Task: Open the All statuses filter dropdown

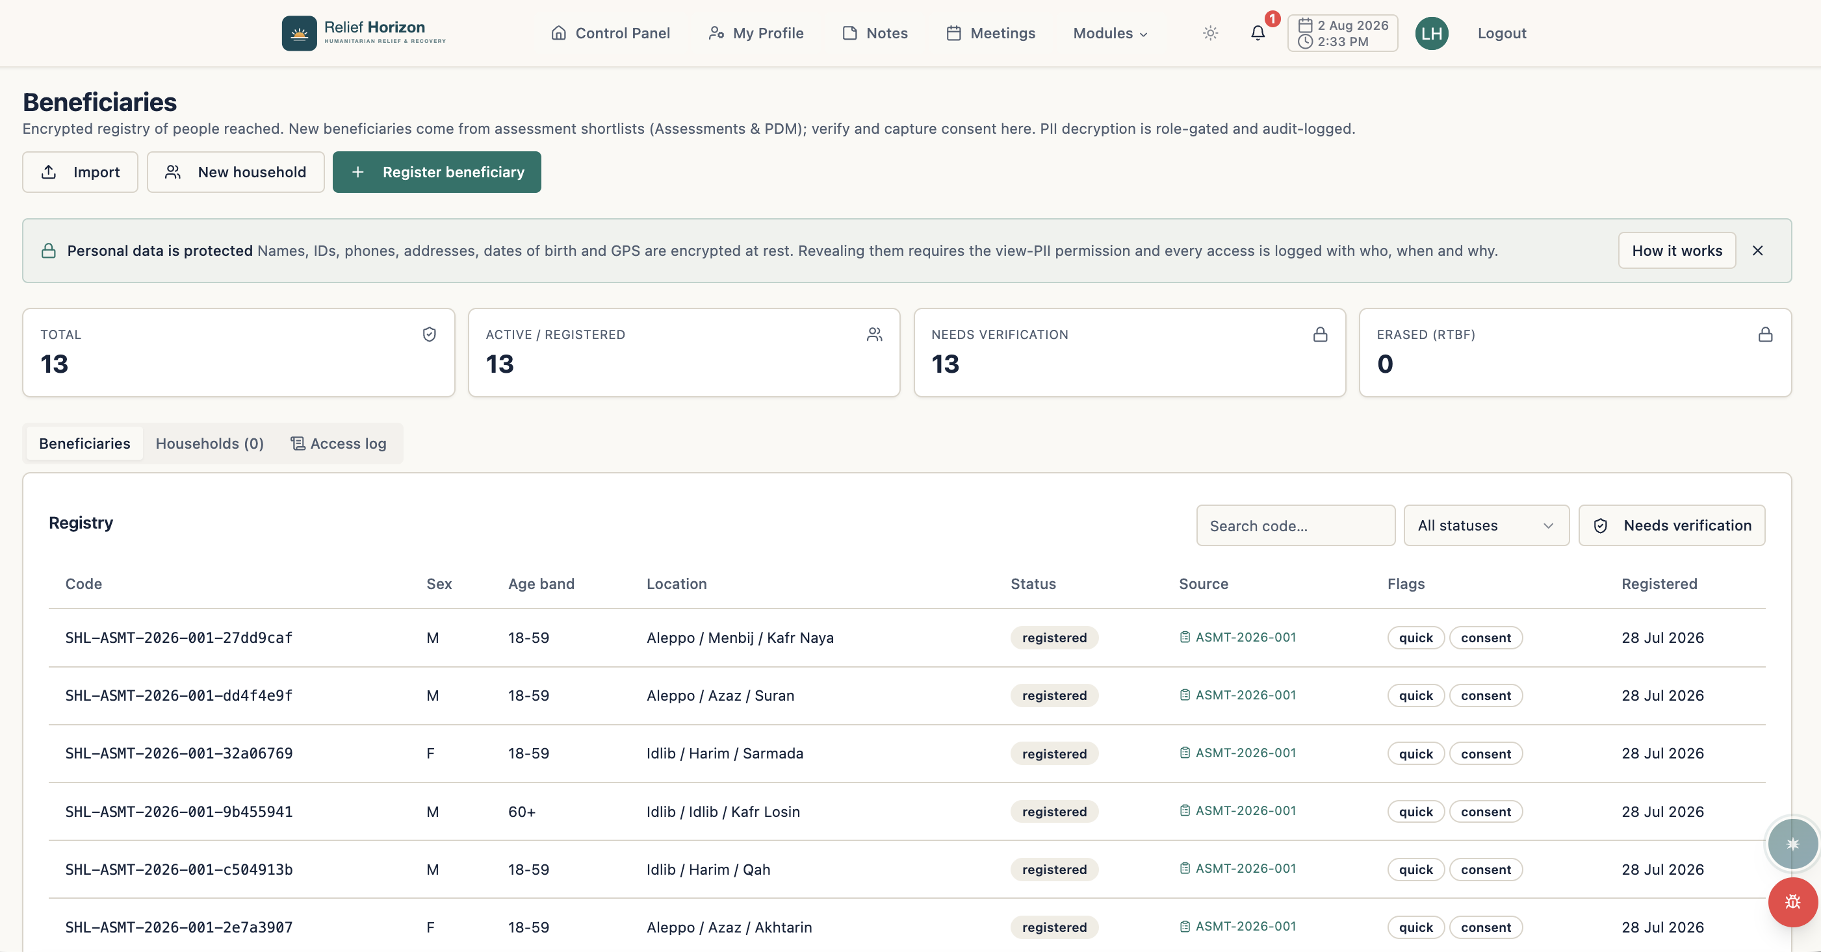Action: tap(1486, 525)
